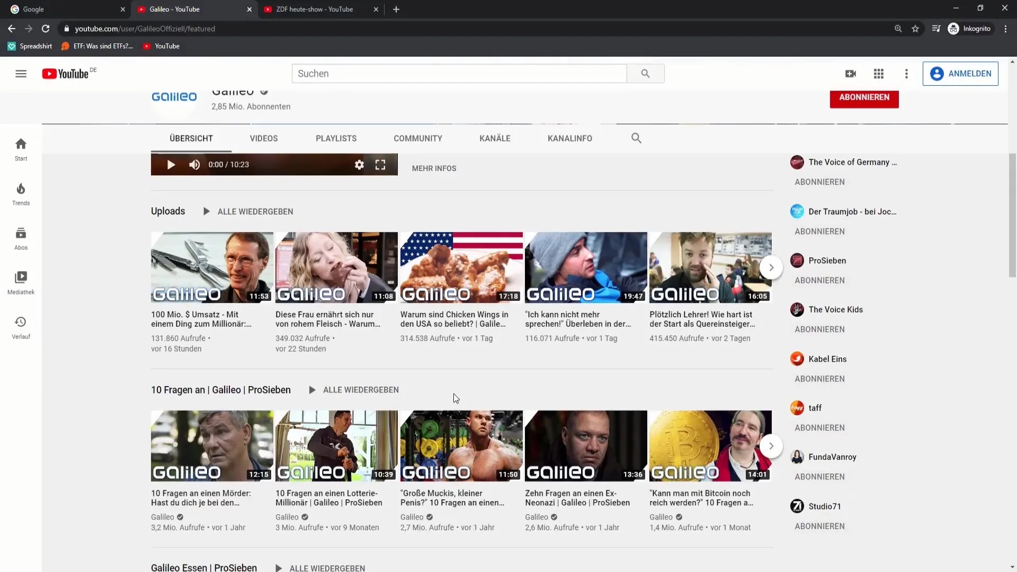1017x572 pixels.
Task: Open the Spreadshirt bookmark
Action: pyautogui.click(x=30, y=46)
